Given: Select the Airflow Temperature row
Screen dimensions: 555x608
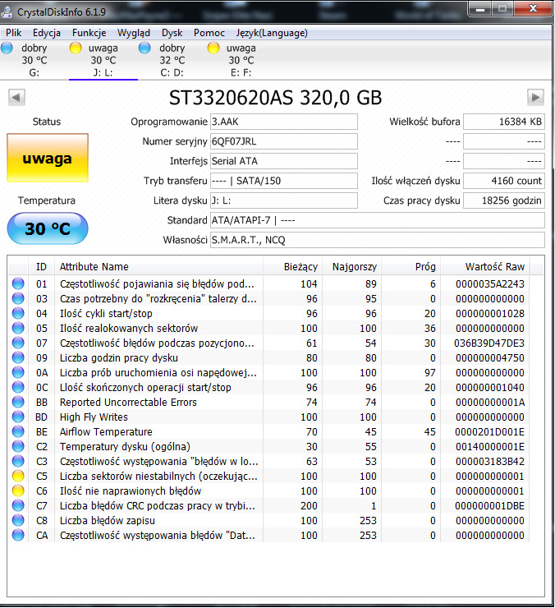Looking at the screenshot, I should 269,431.
